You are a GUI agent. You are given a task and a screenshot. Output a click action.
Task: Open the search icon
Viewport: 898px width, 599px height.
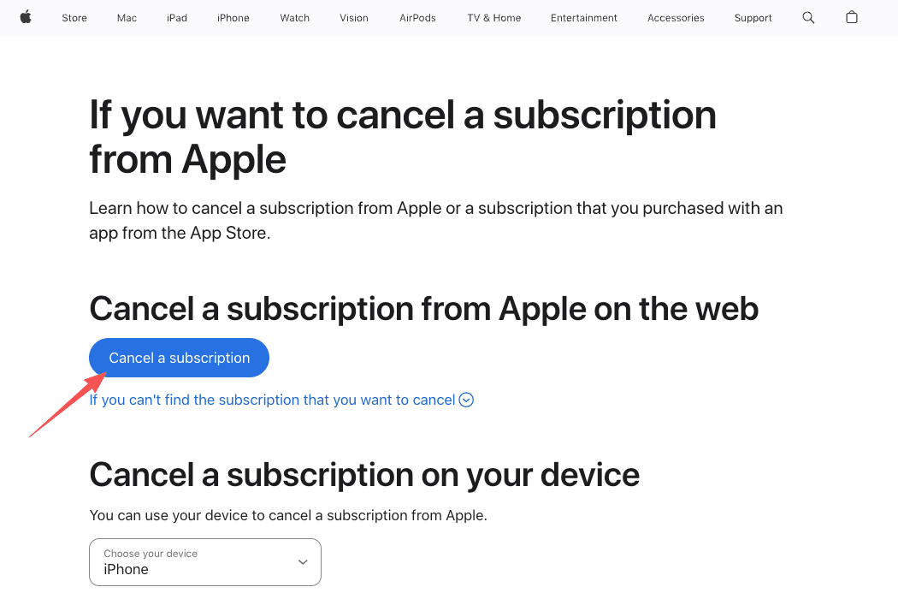click(808, 17)
